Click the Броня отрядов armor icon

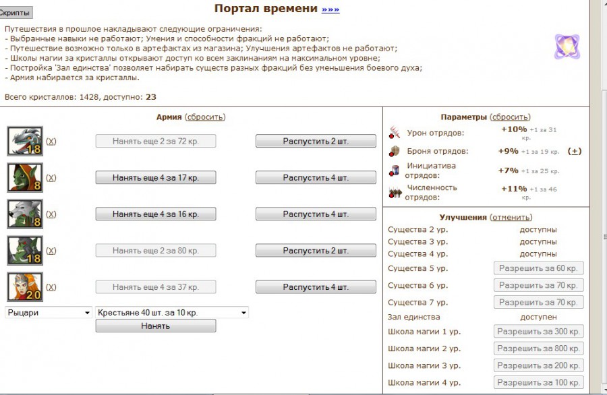pos(395,152)
